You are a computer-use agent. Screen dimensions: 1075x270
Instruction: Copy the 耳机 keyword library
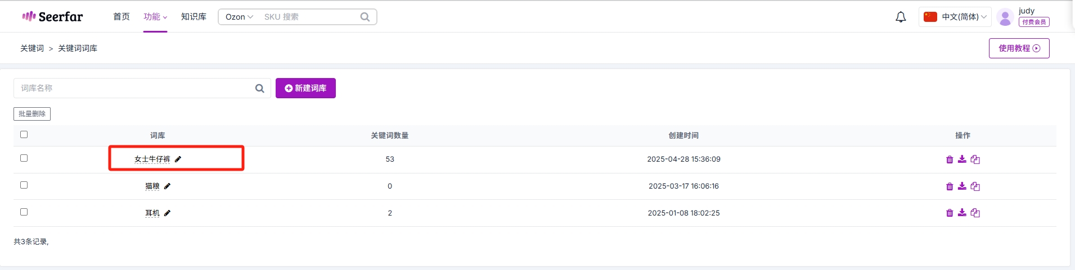[975, 213]
